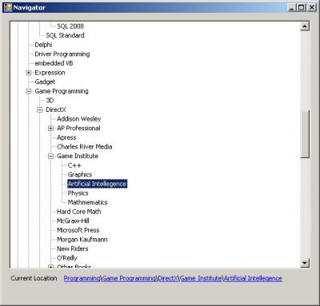Select the New Riders item
Viewport: 320px width, 306px height.
point(73,248)
